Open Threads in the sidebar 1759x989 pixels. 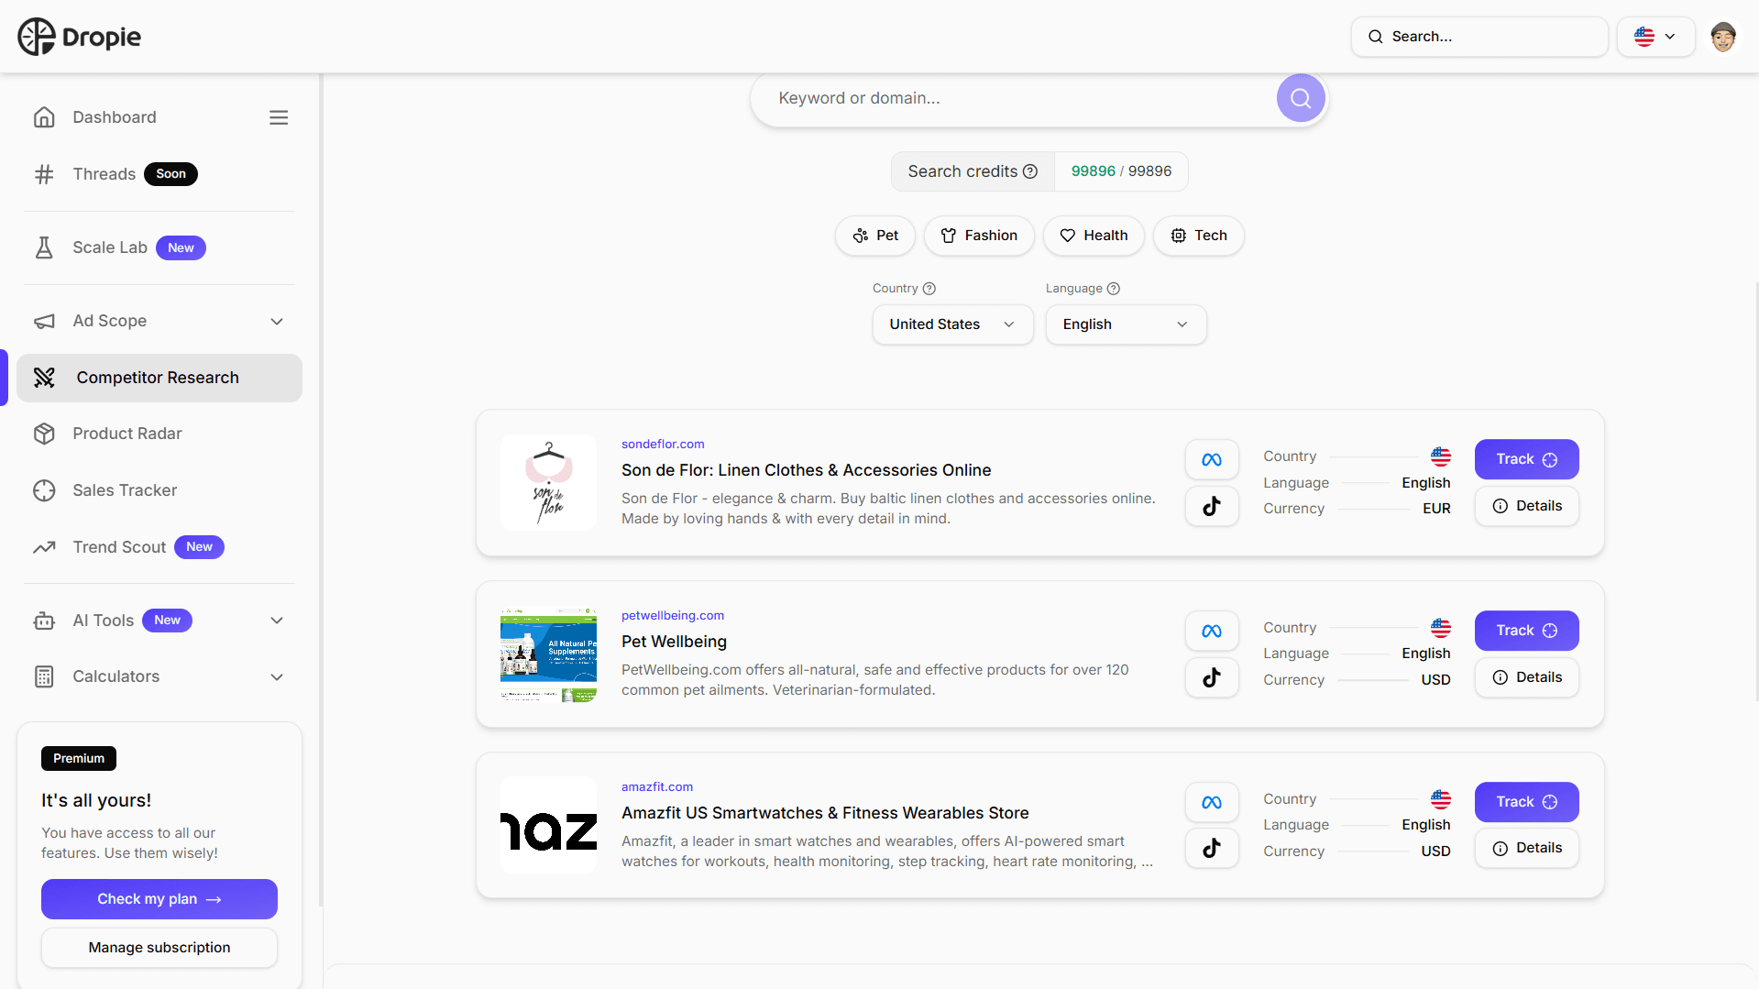[x=104, y=174]
